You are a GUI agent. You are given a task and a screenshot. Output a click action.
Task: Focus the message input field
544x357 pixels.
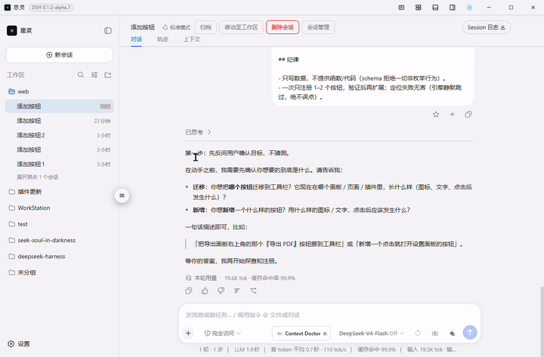329,315
